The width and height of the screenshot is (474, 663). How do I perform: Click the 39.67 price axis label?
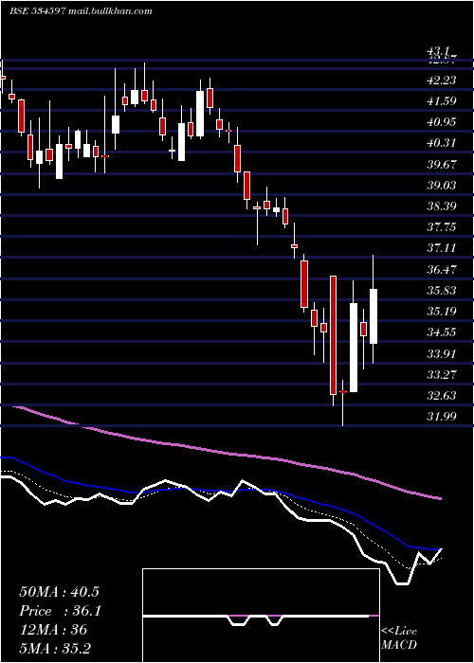point(442,164)
